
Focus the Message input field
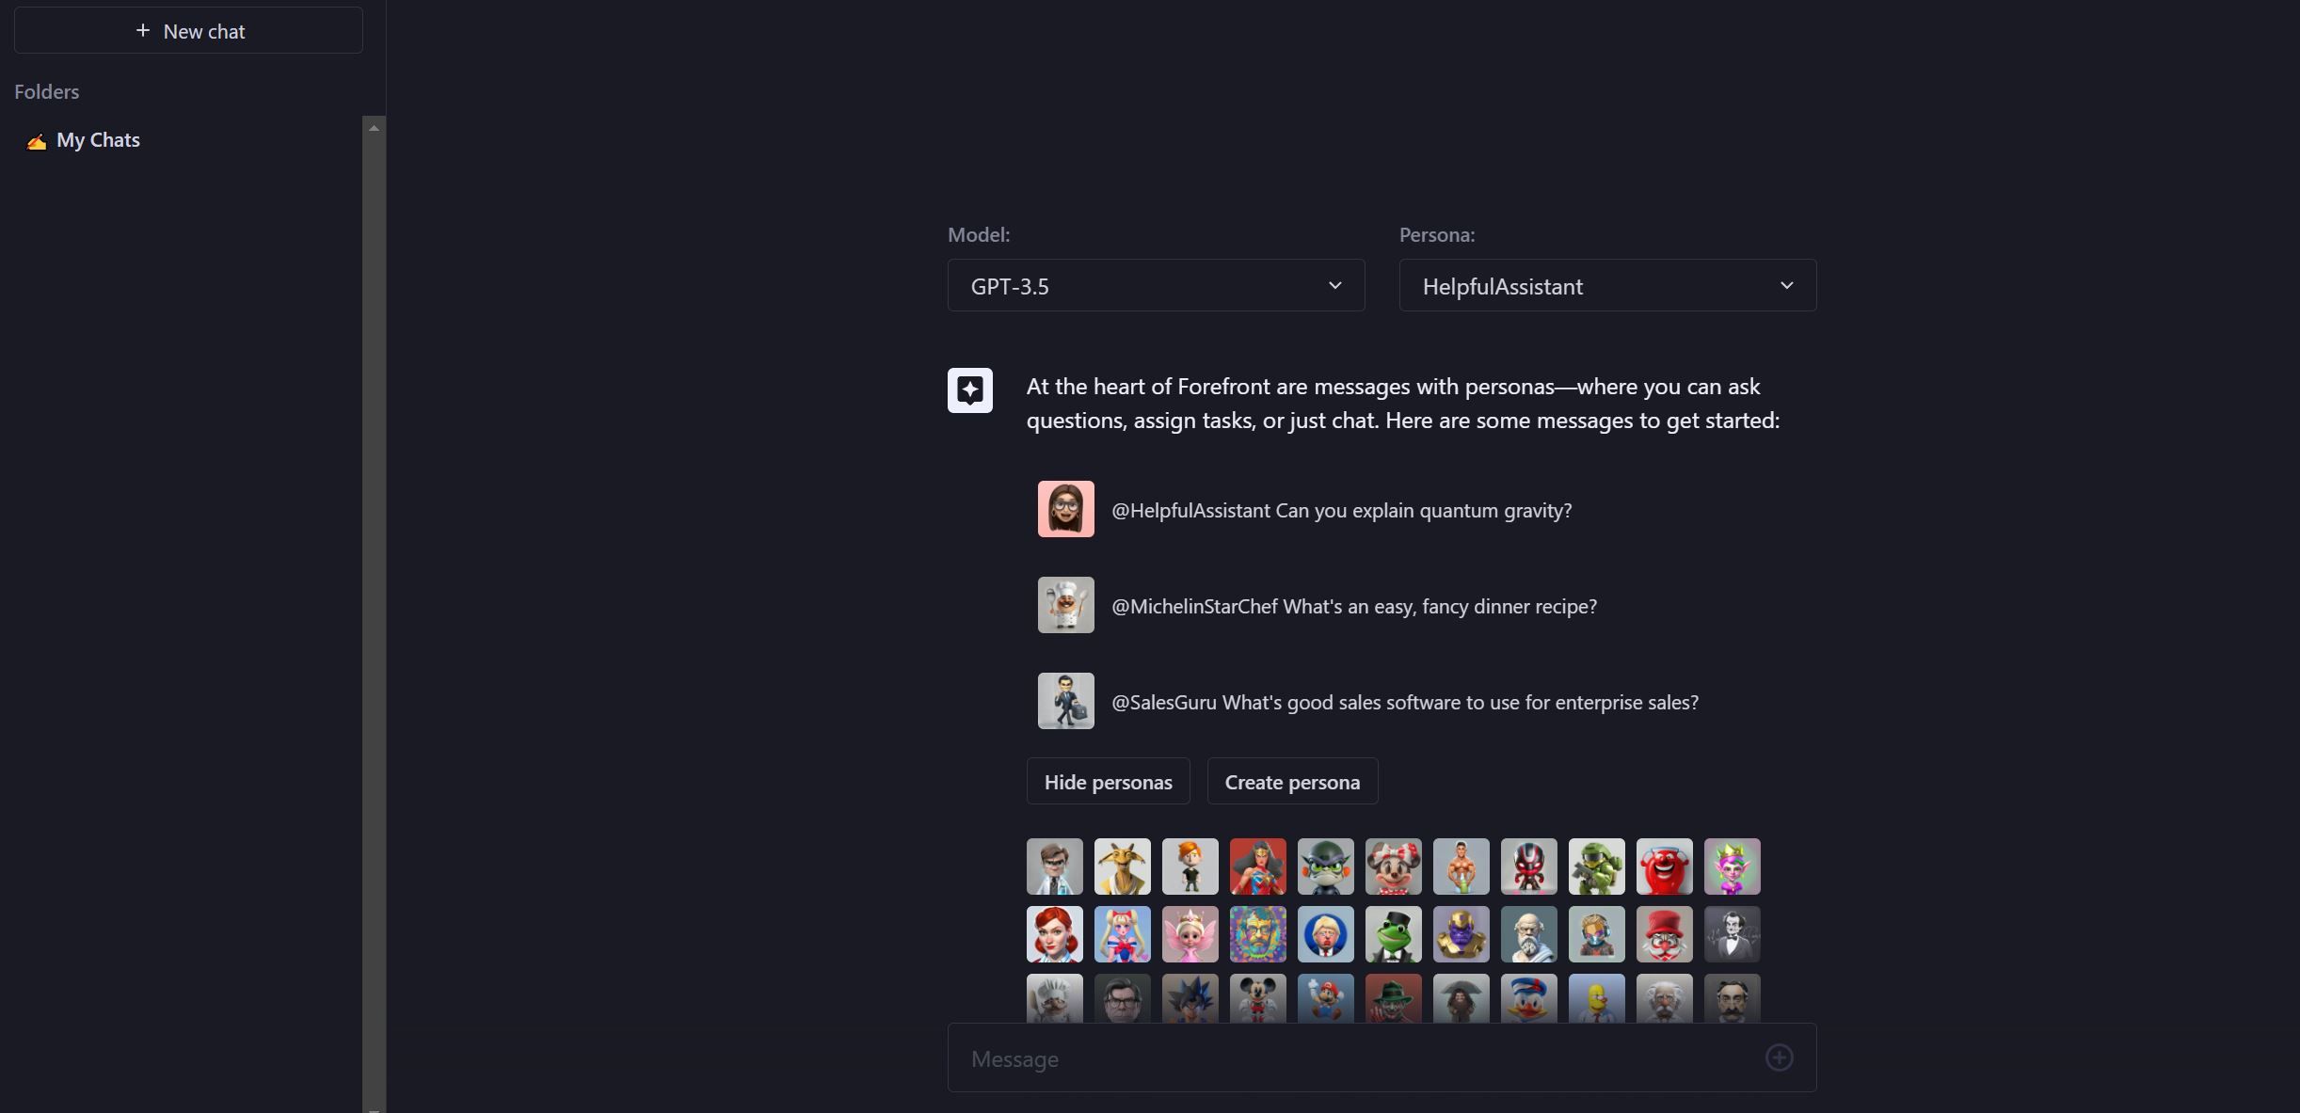coord(1355,1058)
